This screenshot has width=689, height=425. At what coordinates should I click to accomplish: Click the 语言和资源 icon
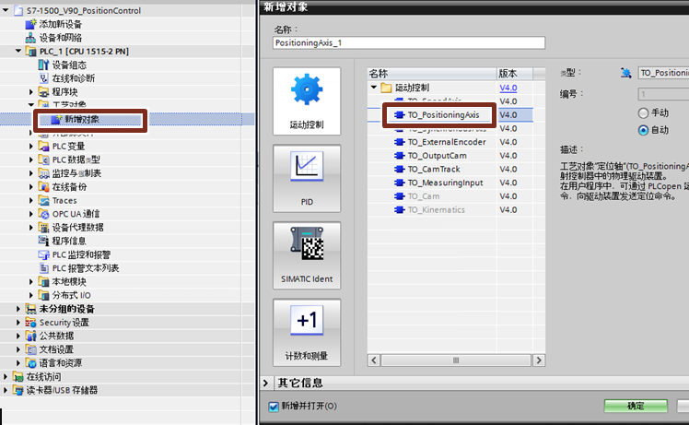coord(30,363)
